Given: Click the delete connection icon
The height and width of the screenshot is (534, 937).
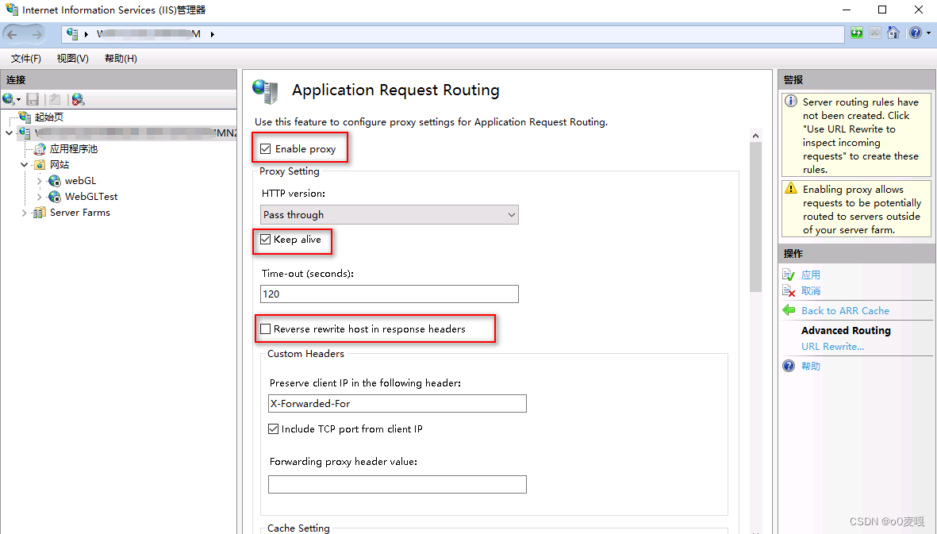Looking at the screenshot, I should 78,99.
